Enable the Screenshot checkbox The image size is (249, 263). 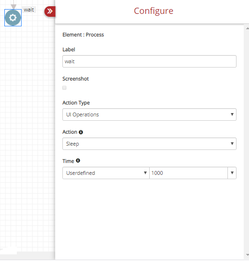pyautogui.click(x=64, y=88)
